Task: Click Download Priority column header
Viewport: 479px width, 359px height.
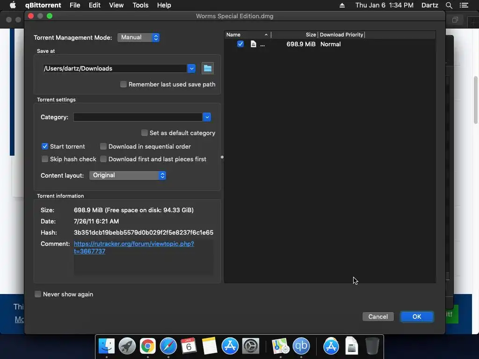Action: (x=341, y=35)
